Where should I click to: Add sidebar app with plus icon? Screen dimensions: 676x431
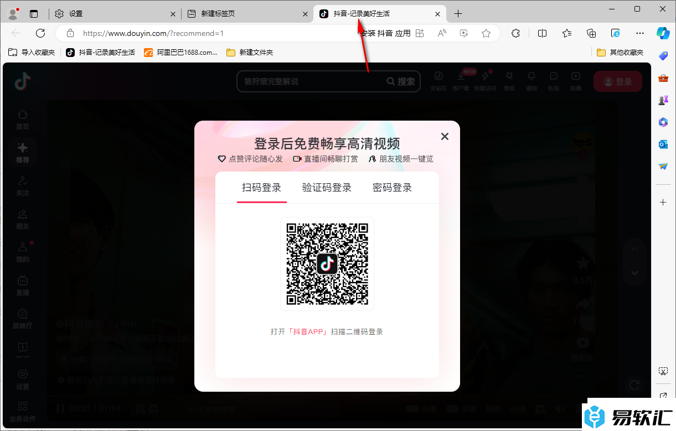coord(663,202)
